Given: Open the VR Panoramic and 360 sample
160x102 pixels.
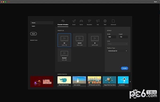Looking at the screenshot, I should pyautogui.click(x=94, y=81).
